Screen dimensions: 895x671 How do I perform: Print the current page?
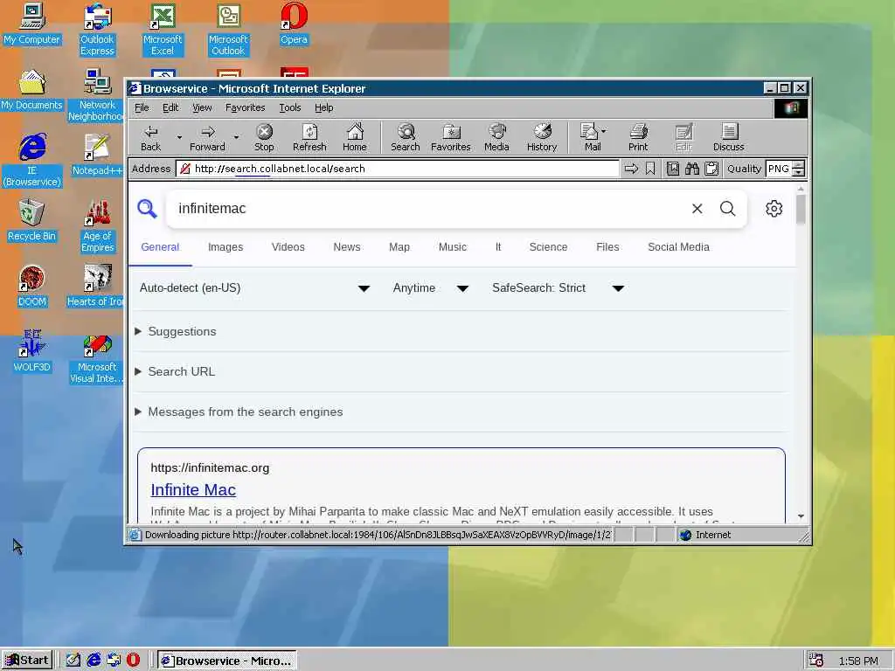tap(638, 137)
